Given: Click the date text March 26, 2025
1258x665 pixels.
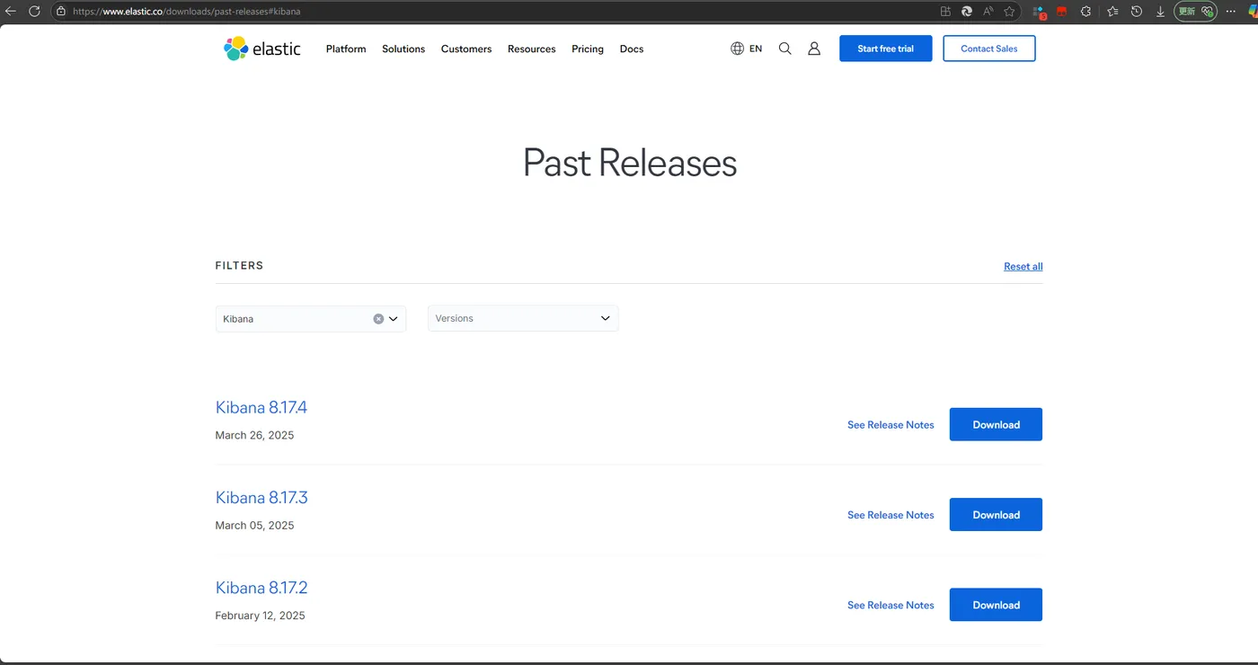Looking at the screenshot, I should (x=254, y=435).
